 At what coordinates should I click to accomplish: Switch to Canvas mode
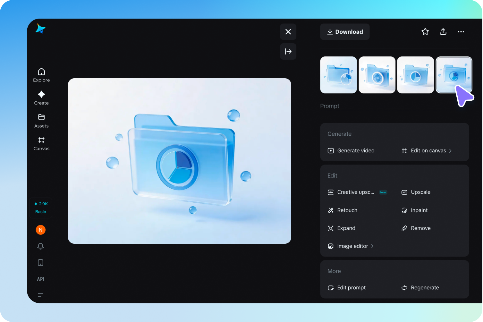click(x=41, y=143)
